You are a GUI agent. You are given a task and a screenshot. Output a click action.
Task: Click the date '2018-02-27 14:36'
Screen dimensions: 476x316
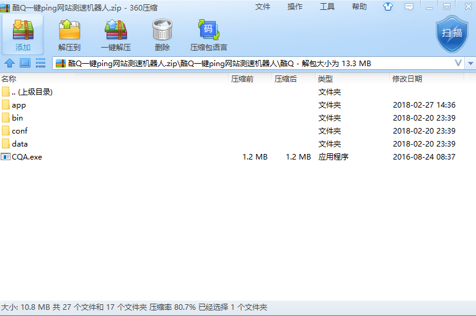[424, 105]
